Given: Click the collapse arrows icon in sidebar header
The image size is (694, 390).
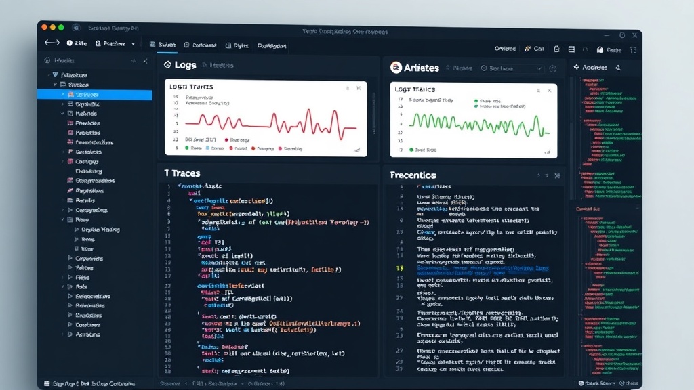Looking at the screenshot, I should click(145, 60).
